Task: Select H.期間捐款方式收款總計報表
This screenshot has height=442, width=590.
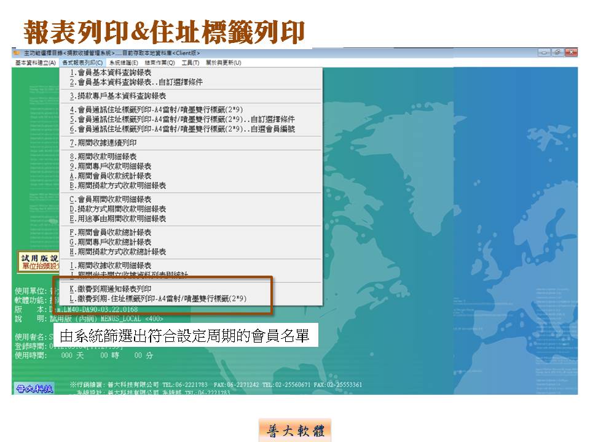Action: [x=191, y=252]
